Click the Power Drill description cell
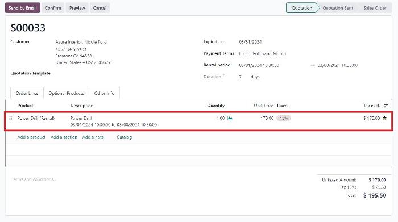398x222 pixels. [x=114, y=122]
